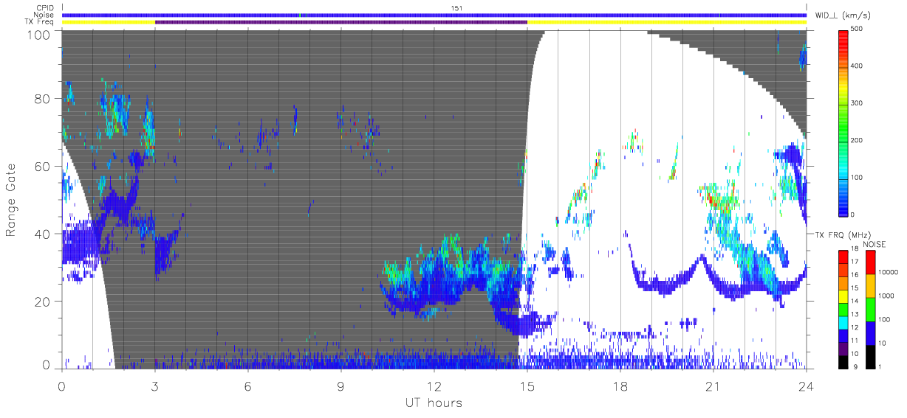Screen dimensions: 907x418
Task: Select the NOISE legend title
Action: tap(876, 243)
